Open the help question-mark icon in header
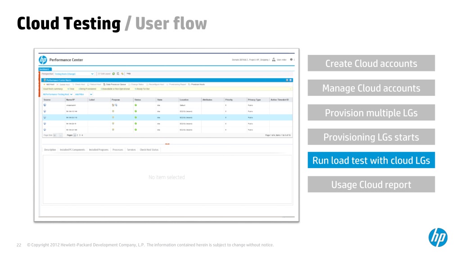 click(x=291, y=60)
